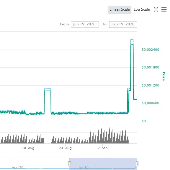This screenshot has width=170, height=170.
Task: Open the chart hamburger menu
Action: pyautogui.click(x=164, y=9)
